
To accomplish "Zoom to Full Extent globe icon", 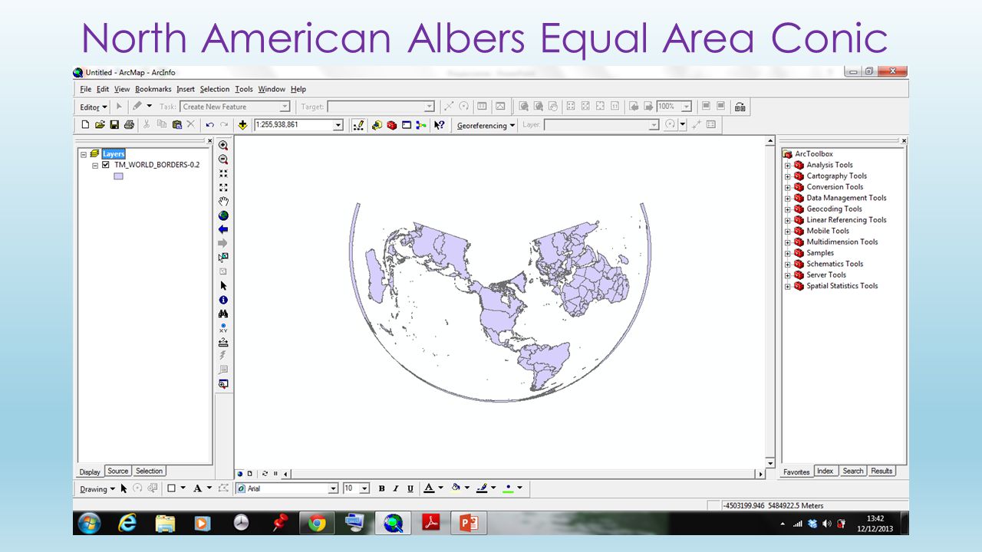I will 223,215.
